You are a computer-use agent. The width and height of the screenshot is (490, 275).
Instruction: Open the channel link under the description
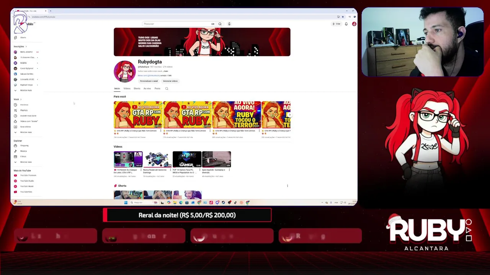pyautogui.click(x=149, y=76)
